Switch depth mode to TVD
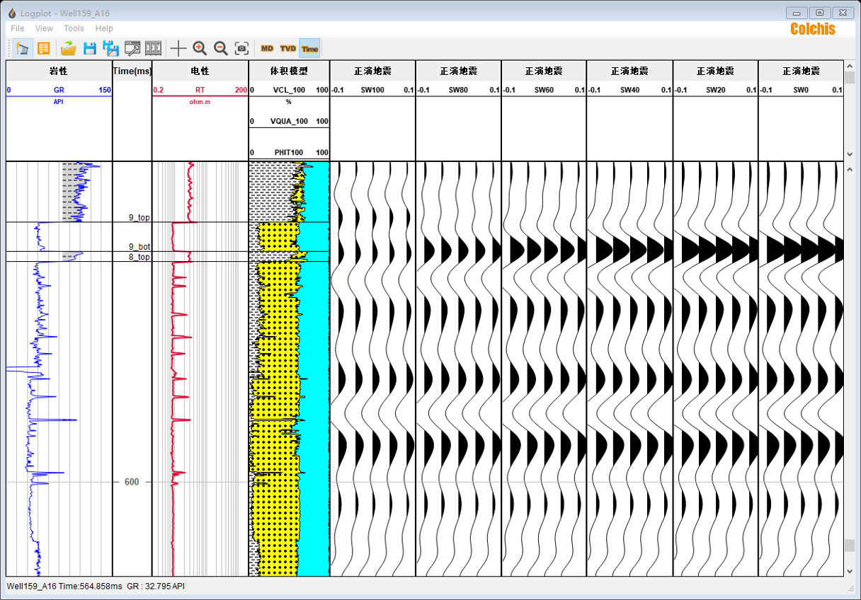861x600 pixels. [x=288, y=48]
